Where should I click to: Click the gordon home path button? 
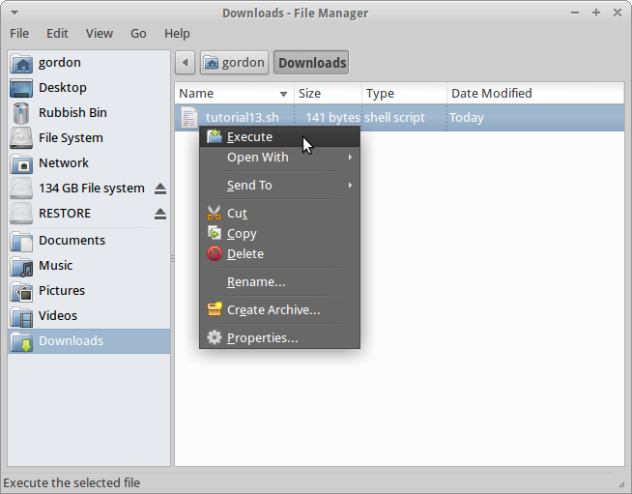pos(234,63)
